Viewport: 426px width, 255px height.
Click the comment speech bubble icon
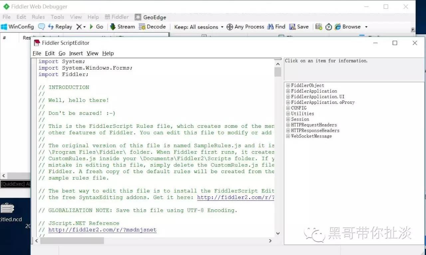coord(41,27)
